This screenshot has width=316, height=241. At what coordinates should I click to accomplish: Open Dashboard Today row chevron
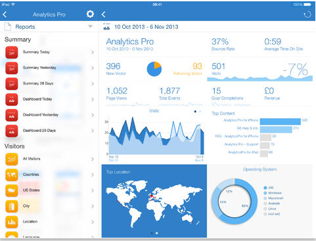click(x=93, y=99)
